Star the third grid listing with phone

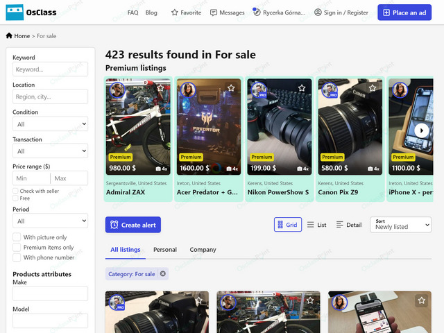[x=422, y=300]
